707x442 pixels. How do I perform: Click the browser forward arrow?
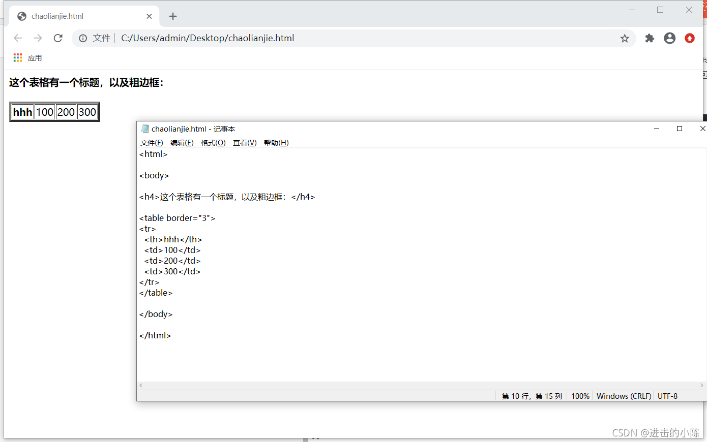tap(38, 38)
